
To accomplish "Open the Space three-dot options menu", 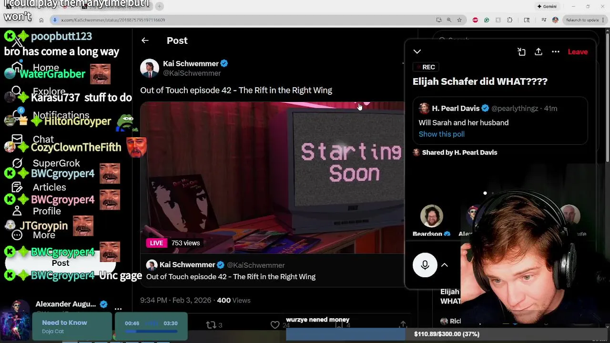I will pyautogui.click(x=556, y=51).
